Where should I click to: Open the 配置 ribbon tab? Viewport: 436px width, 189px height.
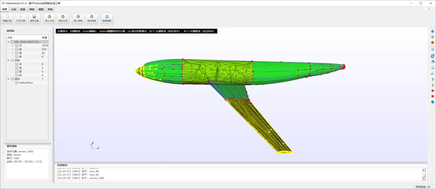(x=23, y=9)
